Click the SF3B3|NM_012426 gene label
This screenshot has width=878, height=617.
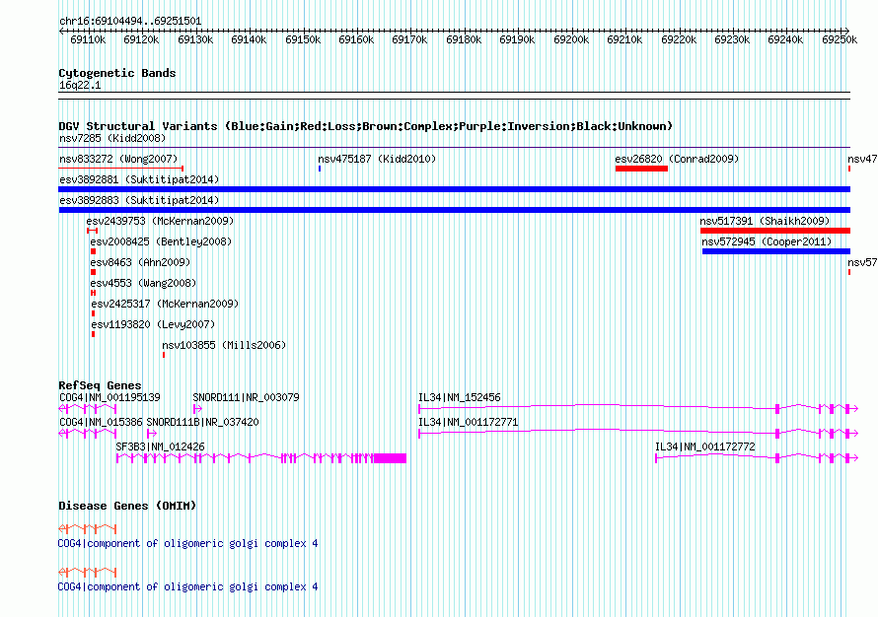pyautogui.click(x=160, y=446)
